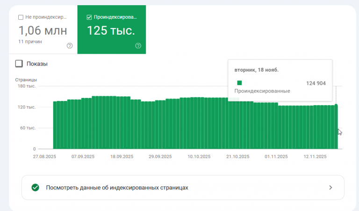Click the last chart bar with the dot marker
359x211 pixels.
[x=336, y=127]
